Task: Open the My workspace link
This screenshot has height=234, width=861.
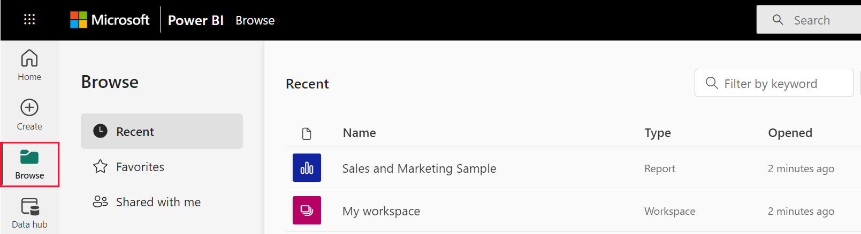Action: coord(381,211)
